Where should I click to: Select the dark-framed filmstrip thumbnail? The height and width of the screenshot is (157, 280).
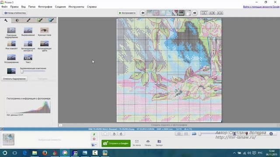point(181,13)
